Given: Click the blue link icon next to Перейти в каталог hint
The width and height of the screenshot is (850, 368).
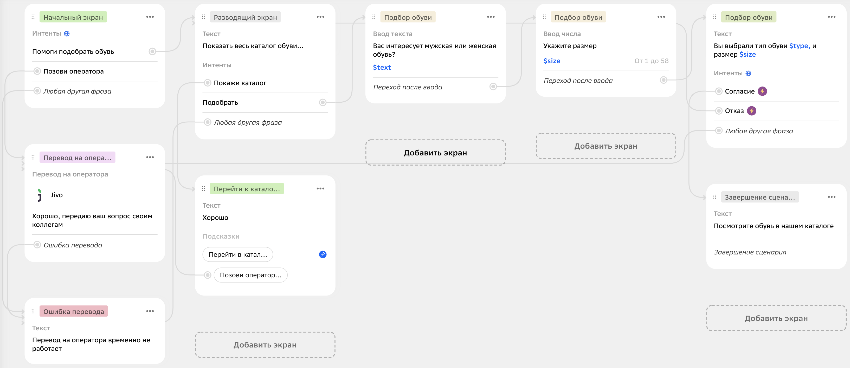Looking at the screenshot, I should (x=323, y=255).
